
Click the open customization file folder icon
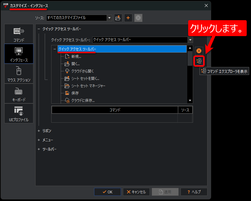click(118, 18)
